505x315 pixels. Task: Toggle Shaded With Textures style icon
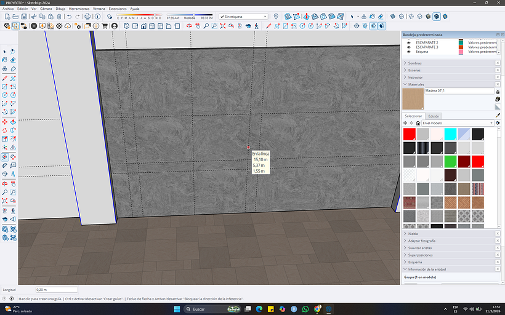click(437, 17)
